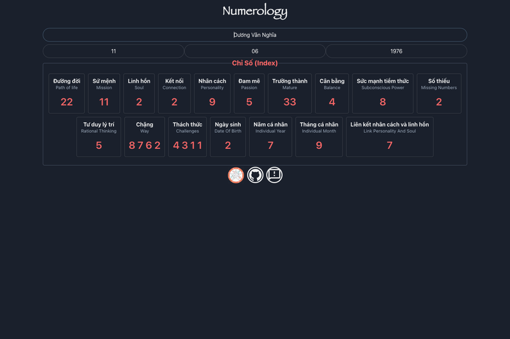Viewport: 510px width, 339px height.
Task: Click the value 22 under Đường đời
Action: point(67,102)
